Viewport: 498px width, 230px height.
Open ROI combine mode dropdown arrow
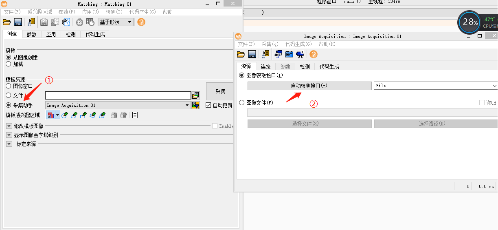58,115
